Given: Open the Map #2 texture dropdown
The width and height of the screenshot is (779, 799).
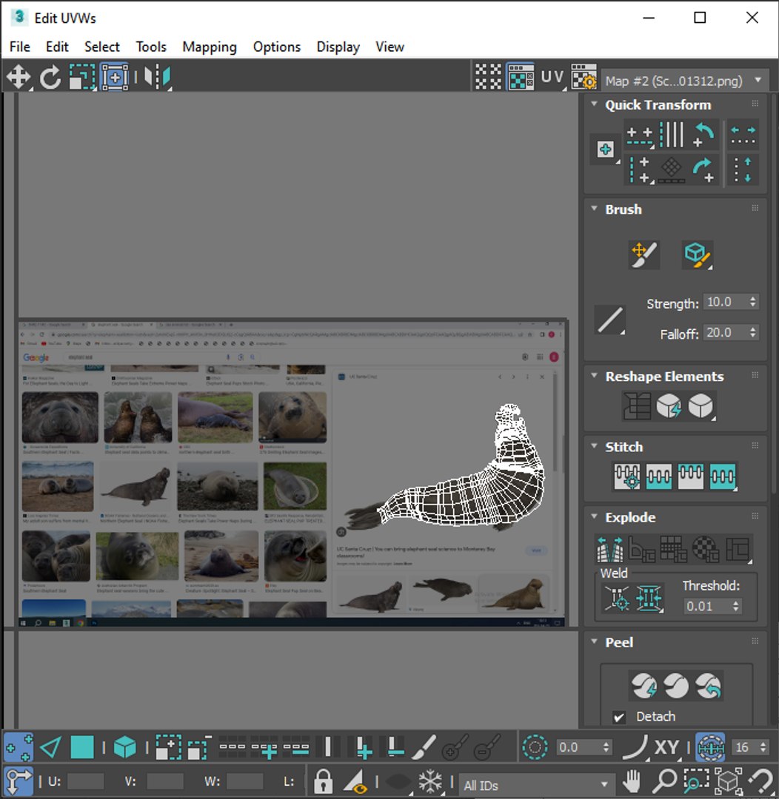Looking at the screenshot, I should (685, 81).
